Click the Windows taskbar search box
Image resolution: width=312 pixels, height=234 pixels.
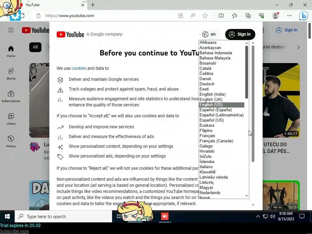pos(63,216)
